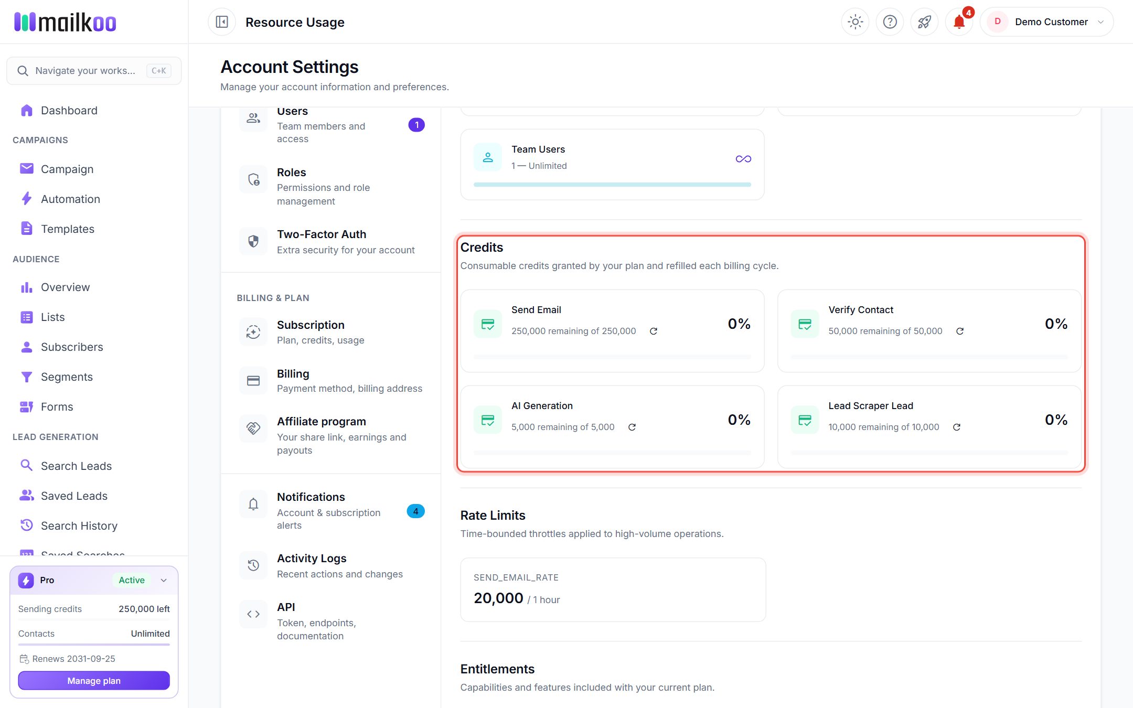Click the Team Users usage bar
The image size is (1133, 708).
click(x=612, y=185)
